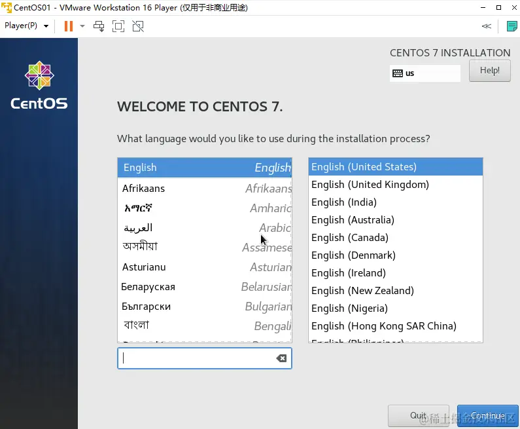
Task: Minimize the VMware Player window
Action: pyautogui.click(x=483, y=7)
